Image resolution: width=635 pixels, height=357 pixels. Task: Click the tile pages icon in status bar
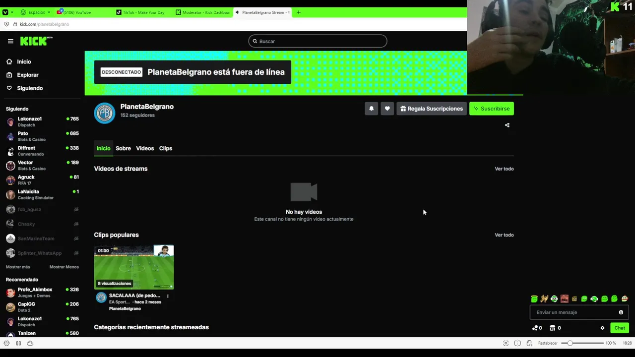click(x=517, y=343)
